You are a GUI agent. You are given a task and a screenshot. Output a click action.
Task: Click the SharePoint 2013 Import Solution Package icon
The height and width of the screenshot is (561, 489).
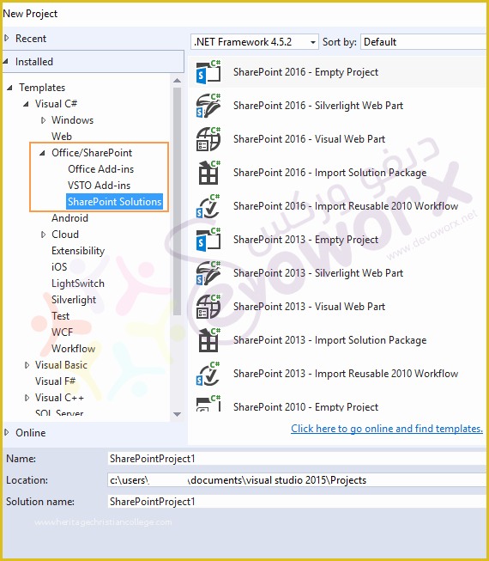pos(208,340)
